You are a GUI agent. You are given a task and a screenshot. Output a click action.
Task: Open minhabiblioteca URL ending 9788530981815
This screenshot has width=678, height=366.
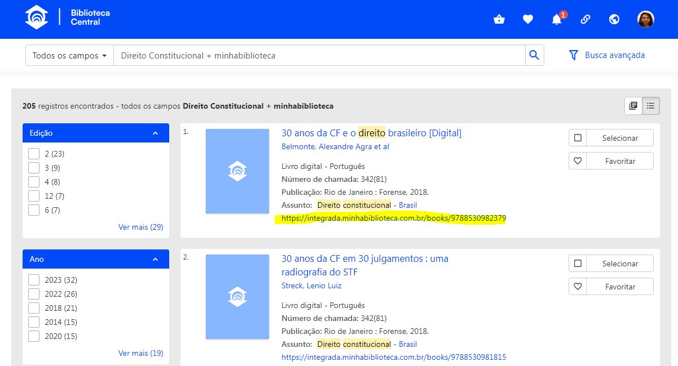[394, 357]
